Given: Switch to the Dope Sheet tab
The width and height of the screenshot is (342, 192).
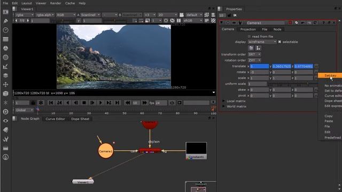Looking at the screenshot, I should point(80,119).
